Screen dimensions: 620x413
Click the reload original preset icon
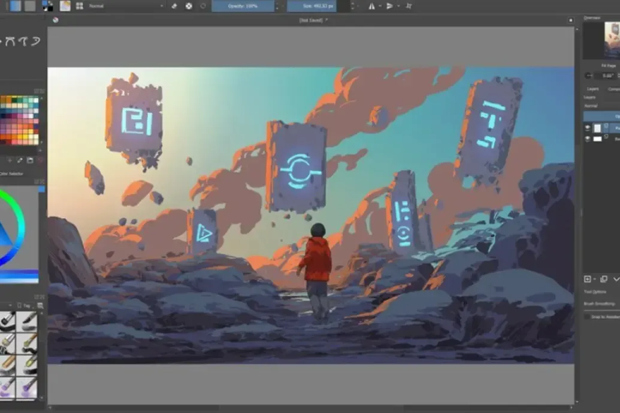click(x=203, y=6)
